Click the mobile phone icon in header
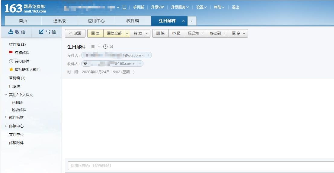This screenshot has width=334, height=173. click(x=124, y=7)
